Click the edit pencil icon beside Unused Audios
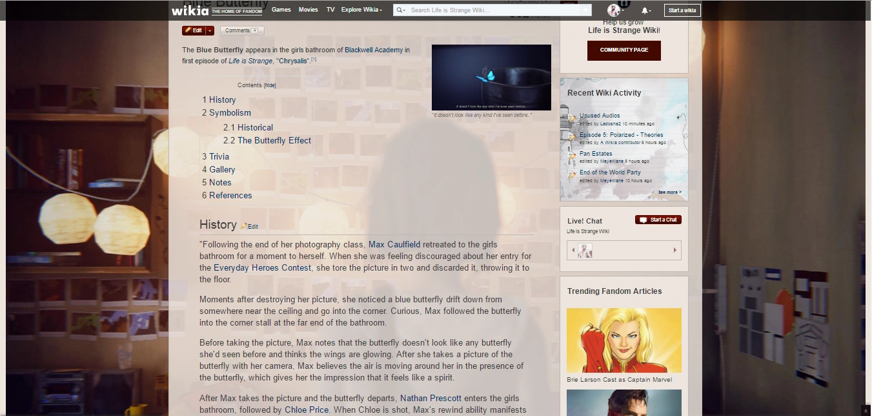The image size is (872, 416). coord(572,118)
